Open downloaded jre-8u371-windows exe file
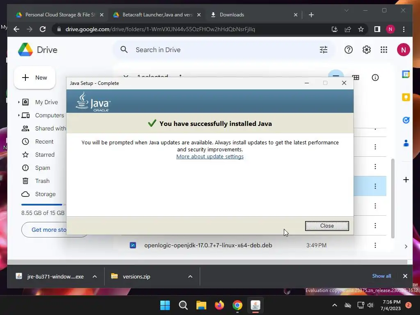 [50, 276]
